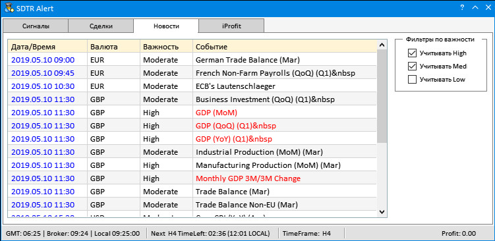Image resolution: width=495 pixels, height=241 pixels.
Task: Click the news list scroll-up arrow
Action: 382,45
